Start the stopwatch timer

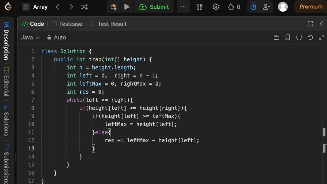pyautogui.click(x=253, y=7)
